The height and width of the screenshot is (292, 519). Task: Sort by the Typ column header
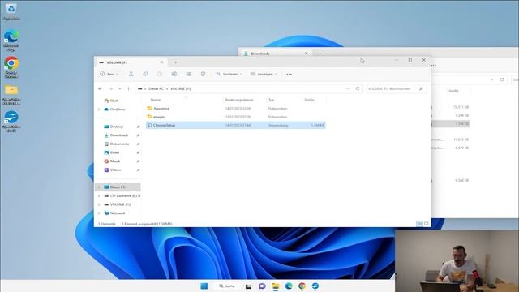271,100
